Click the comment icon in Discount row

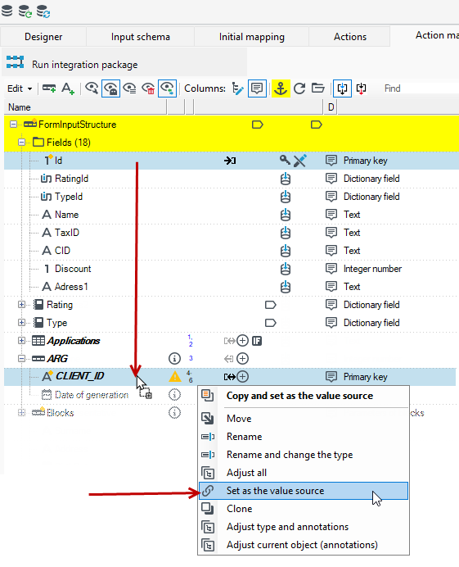331,269
